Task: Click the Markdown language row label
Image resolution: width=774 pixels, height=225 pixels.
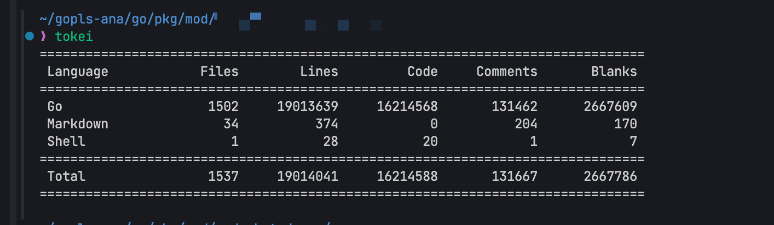Action: tap(78, 124)
